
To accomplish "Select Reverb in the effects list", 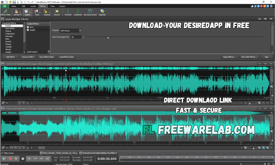I will point(8,42).
